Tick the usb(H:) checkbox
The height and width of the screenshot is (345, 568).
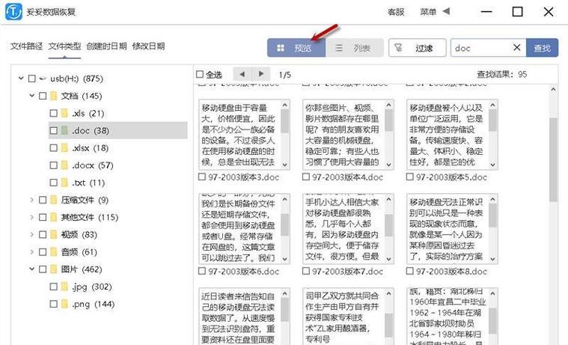point(32,79)
